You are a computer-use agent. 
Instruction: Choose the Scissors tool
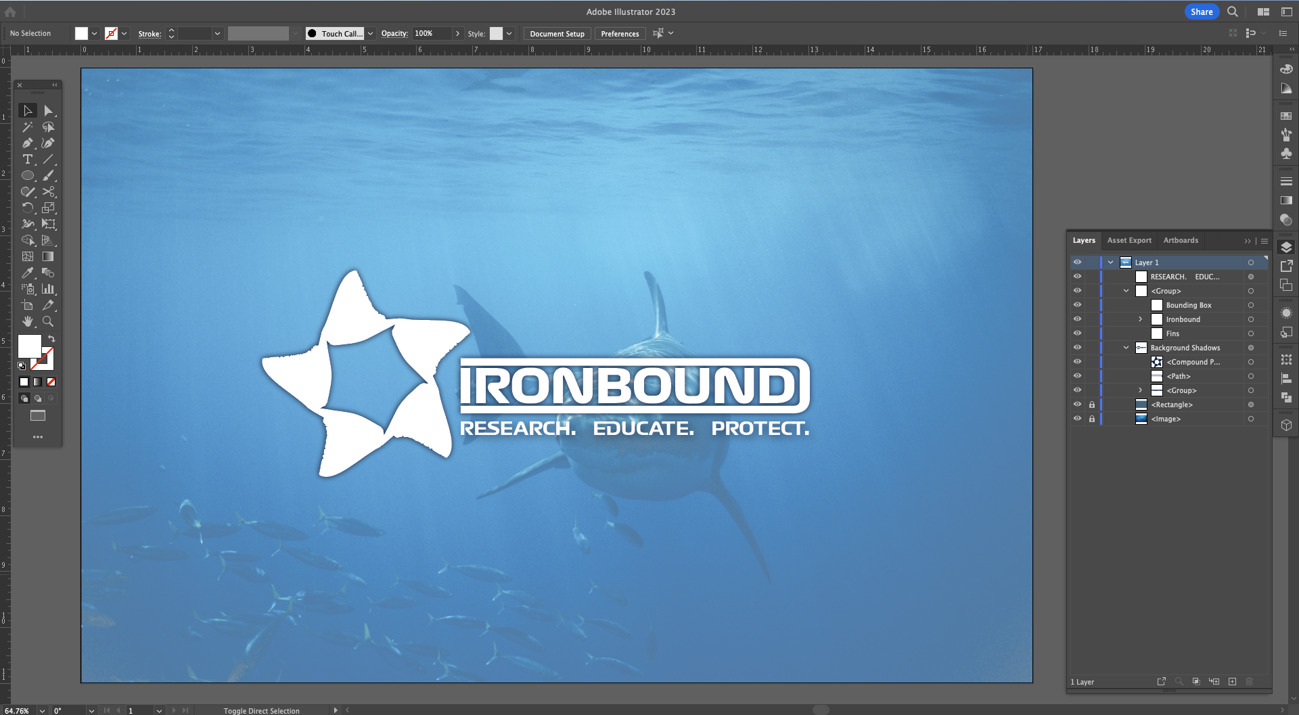[x=48, y=191]
